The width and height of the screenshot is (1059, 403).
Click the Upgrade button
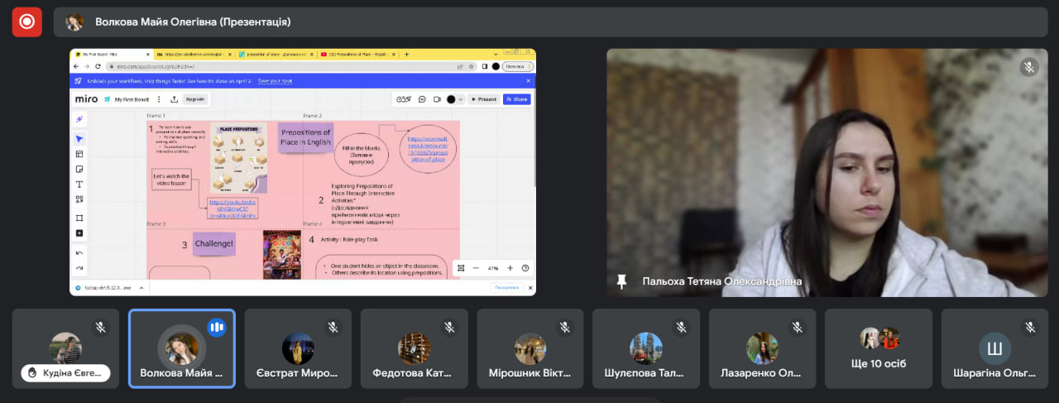point(195,99)
